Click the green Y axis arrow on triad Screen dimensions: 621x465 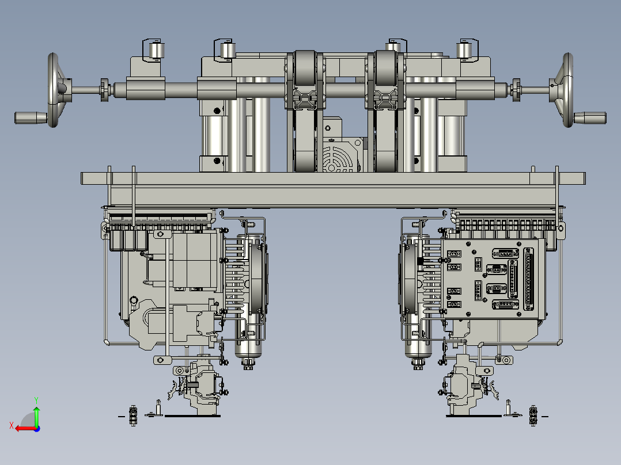point(36,414)
